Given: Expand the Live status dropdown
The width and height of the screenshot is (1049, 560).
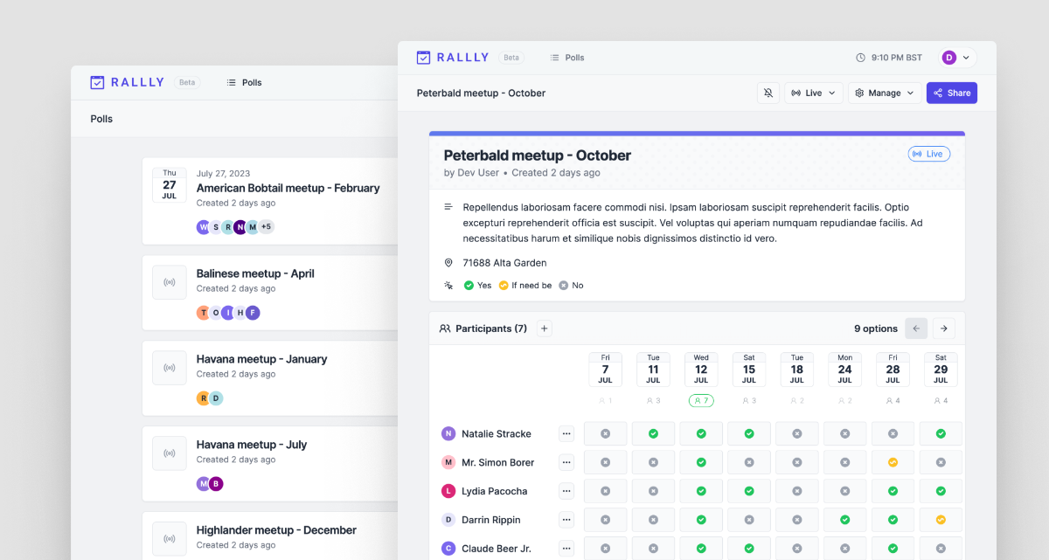Looking at the screenshot, I should pos(813,93).
